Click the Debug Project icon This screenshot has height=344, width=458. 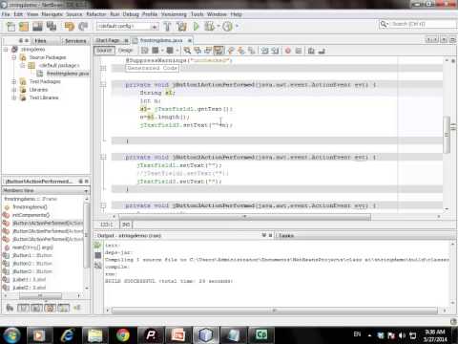coord(209,27)
